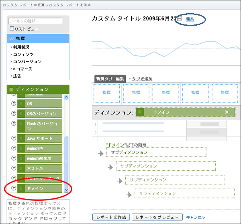This screenshot has height=224, width=241.
Task: Click the カスタム レポートの概要 breadcrumb
Action: (24, 5)
